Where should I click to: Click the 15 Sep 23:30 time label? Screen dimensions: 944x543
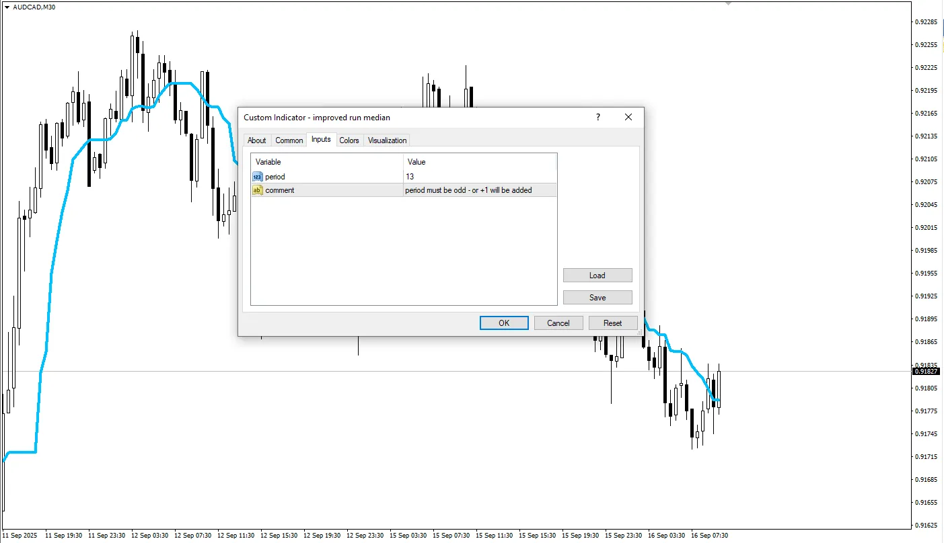(624, 536)
